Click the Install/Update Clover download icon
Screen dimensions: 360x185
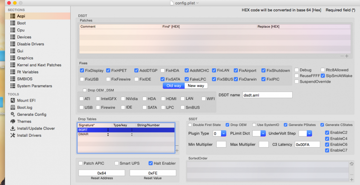click(x=13, y=128)
